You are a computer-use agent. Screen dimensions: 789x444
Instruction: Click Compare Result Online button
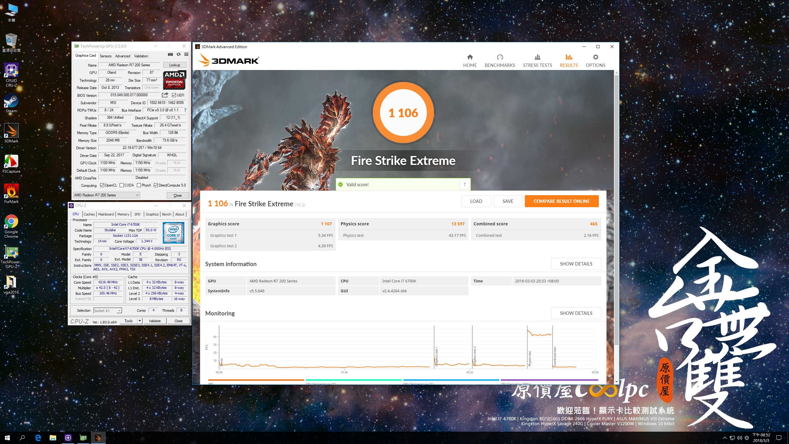pos(561,201)
